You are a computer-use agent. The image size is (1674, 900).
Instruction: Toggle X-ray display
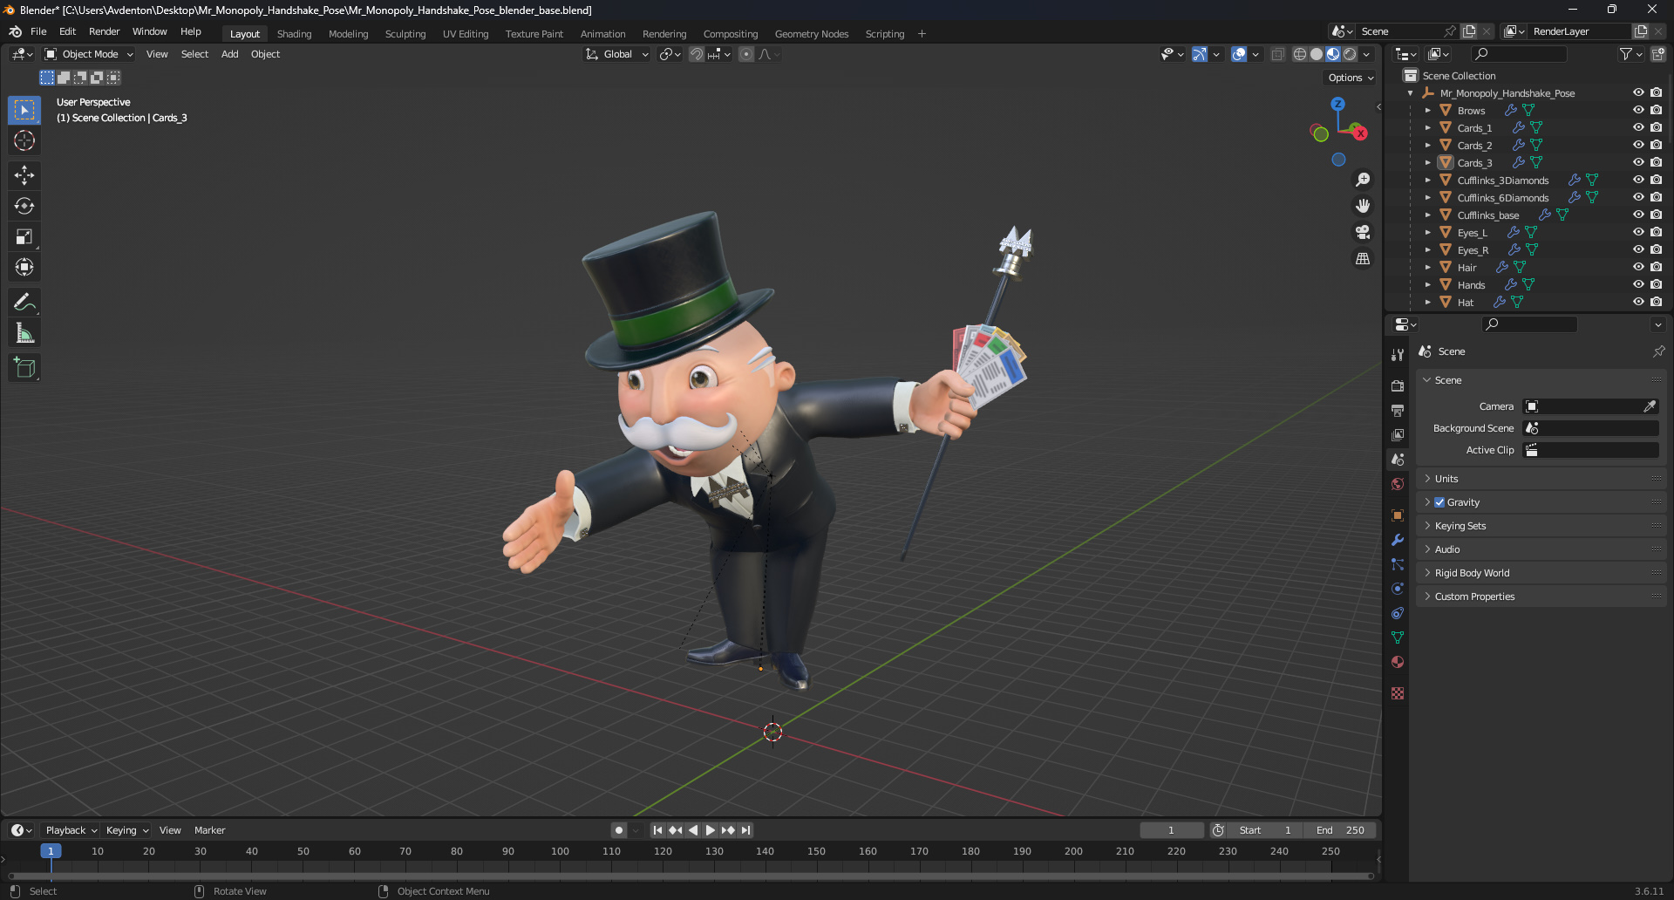coord(1277,54)
